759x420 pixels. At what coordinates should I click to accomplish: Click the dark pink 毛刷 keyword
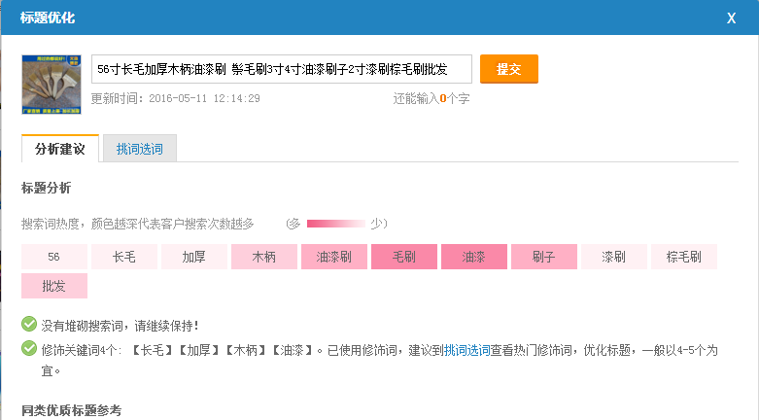403,258
